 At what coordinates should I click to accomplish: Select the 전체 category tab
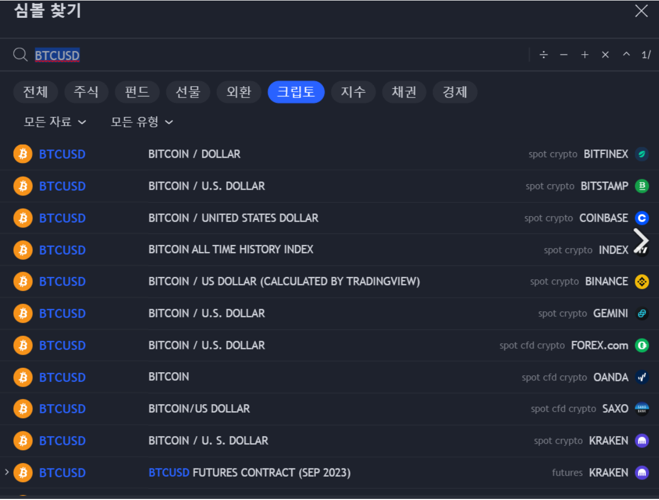click(x=35, y=92)
